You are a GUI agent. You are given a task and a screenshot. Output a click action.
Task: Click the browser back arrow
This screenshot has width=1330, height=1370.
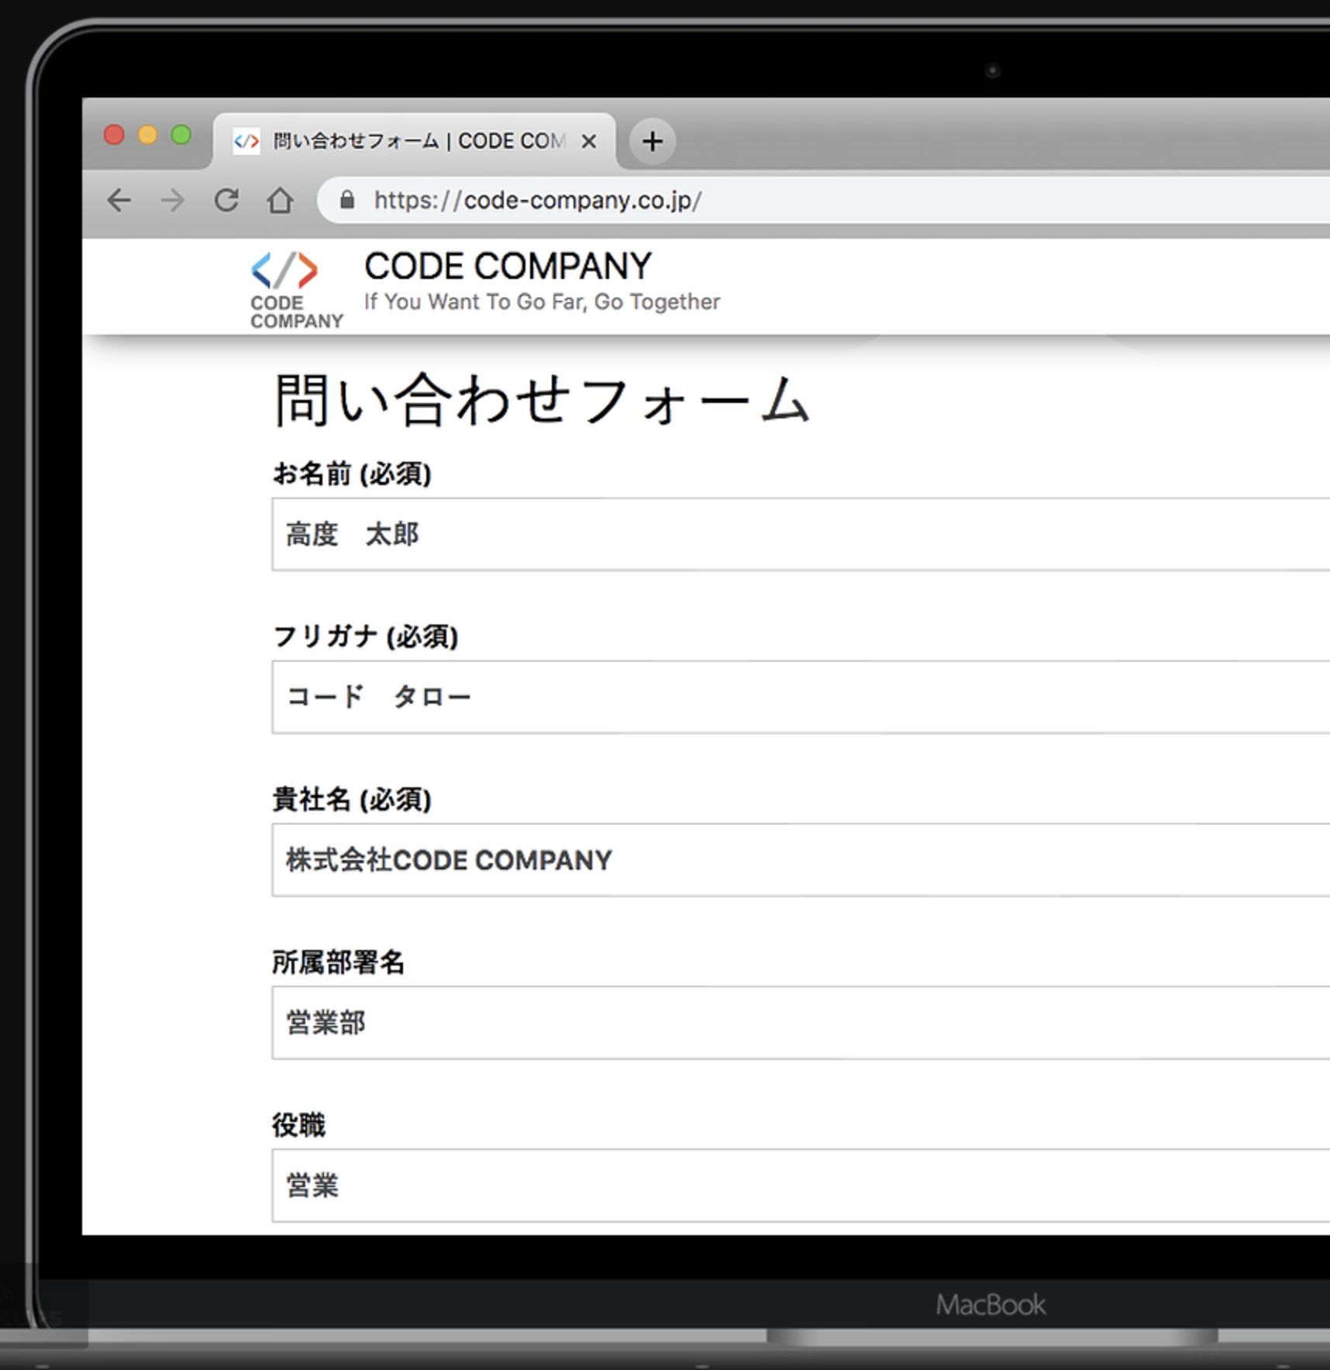[x=119, y=201]
